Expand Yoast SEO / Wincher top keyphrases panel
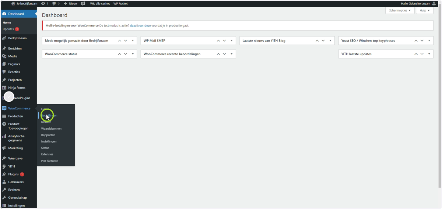Image resolution: width=442 pixels, height=209 pixels. 429,40
